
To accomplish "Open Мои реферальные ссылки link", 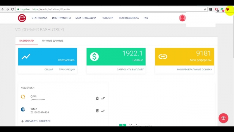I will pyautogui.click(x=195, y=70).
